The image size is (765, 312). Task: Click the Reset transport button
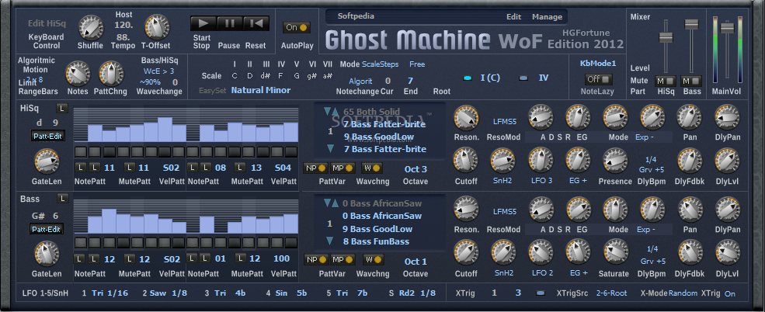(x=256, y=23)
